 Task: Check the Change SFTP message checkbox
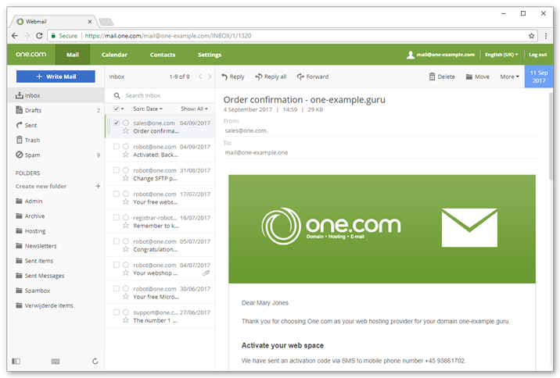coord(117,170)
